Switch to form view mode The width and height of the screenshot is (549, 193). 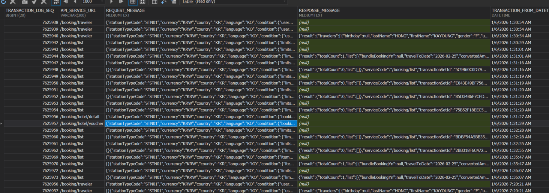142,2
